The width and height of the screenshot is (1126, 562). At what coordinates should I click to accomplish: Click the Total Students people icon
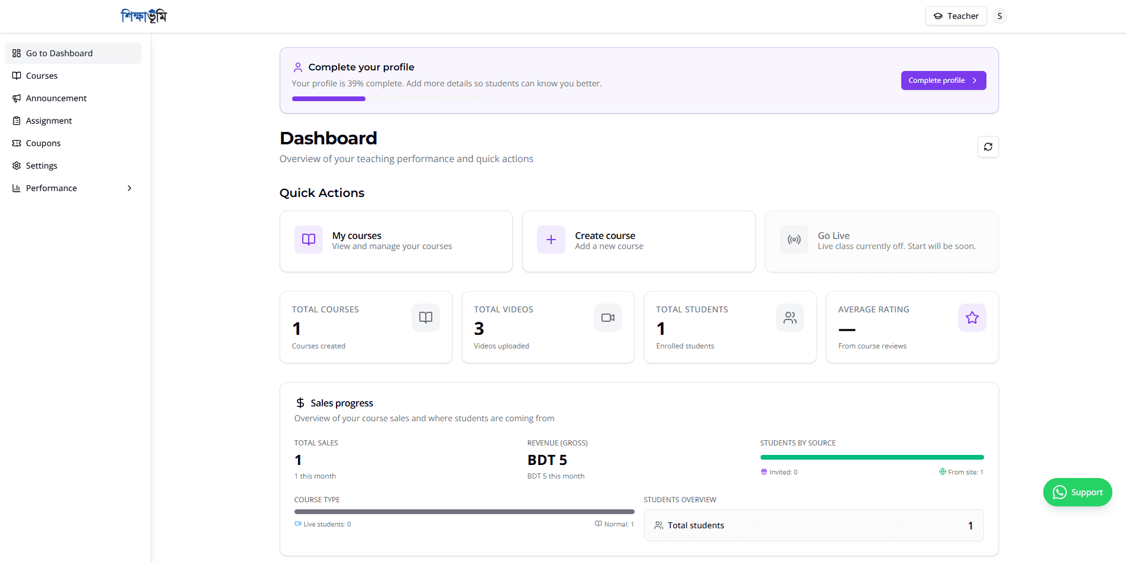pyautogui.click(x=790, y=318)
